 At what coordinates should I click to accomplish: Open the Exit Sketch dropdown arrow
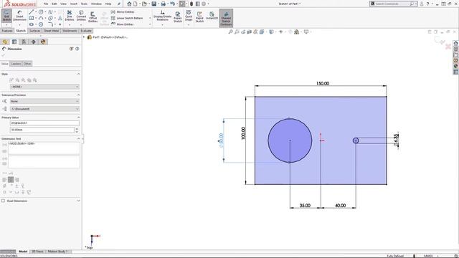(6, 25)
